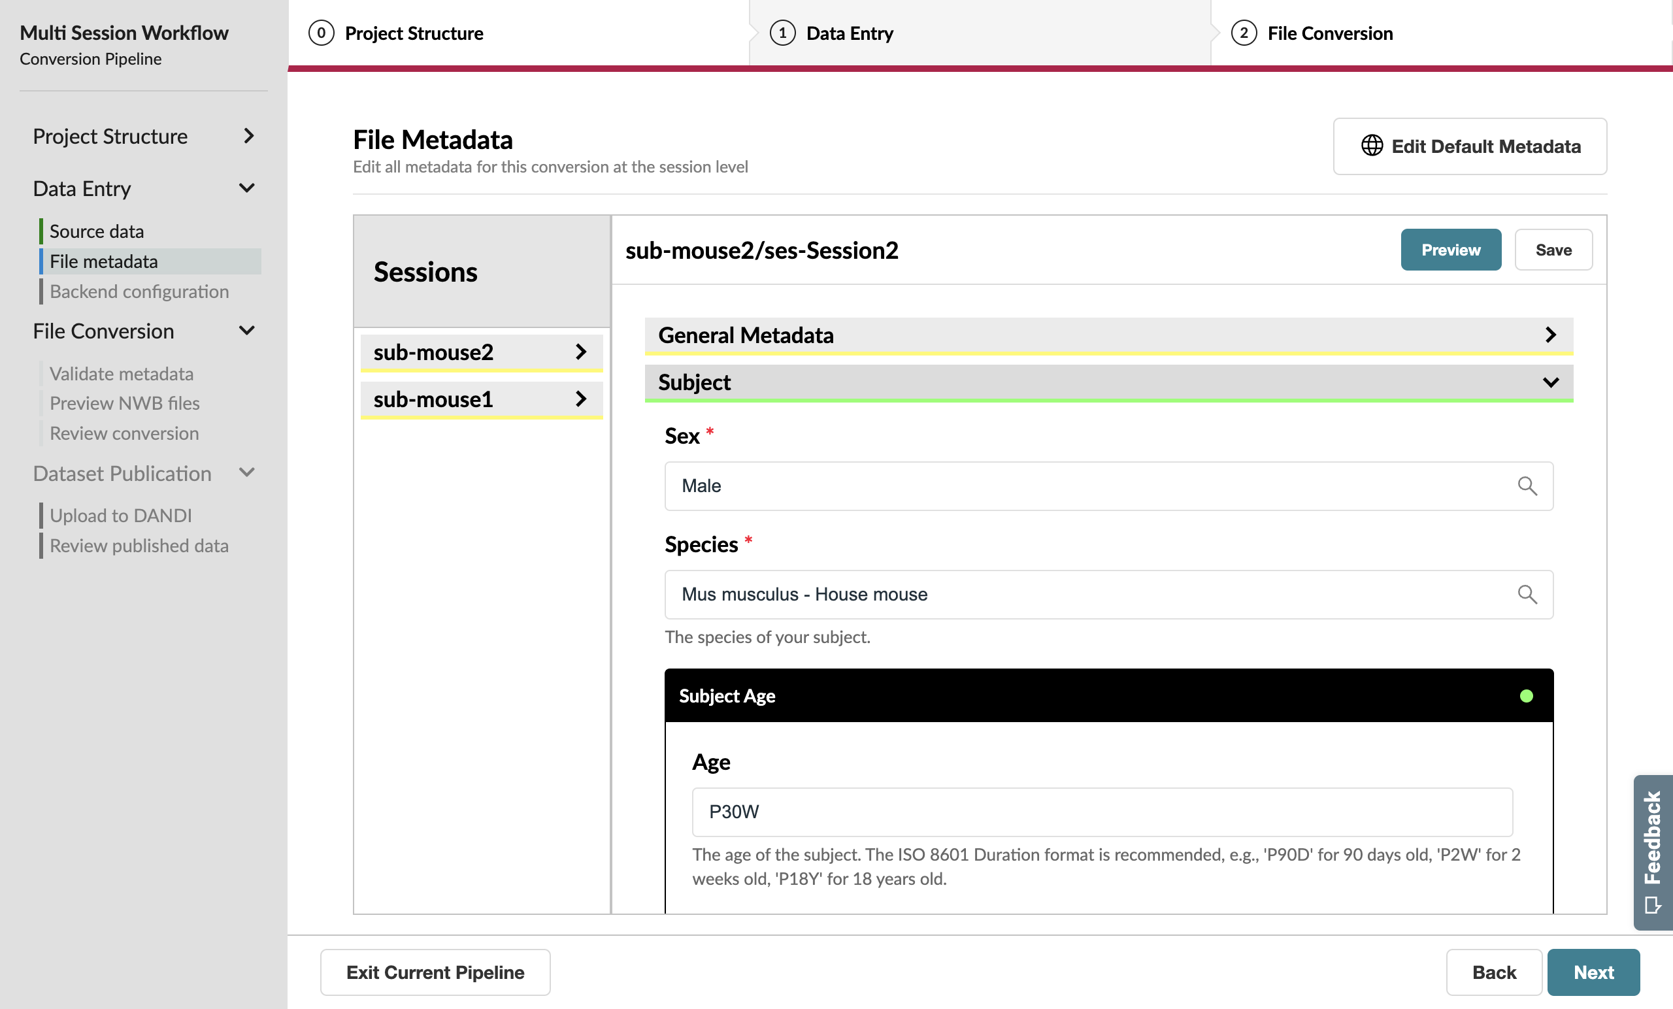The width and height of the screenshot is (1673, 1009).
Task: Click the Multi Session Workflow title
Action: point(124,33)
